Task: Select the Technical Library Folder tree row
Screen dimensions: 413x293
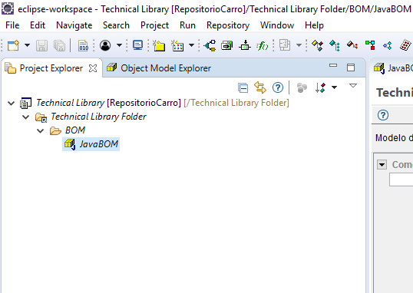Action: tap(91, 117)
